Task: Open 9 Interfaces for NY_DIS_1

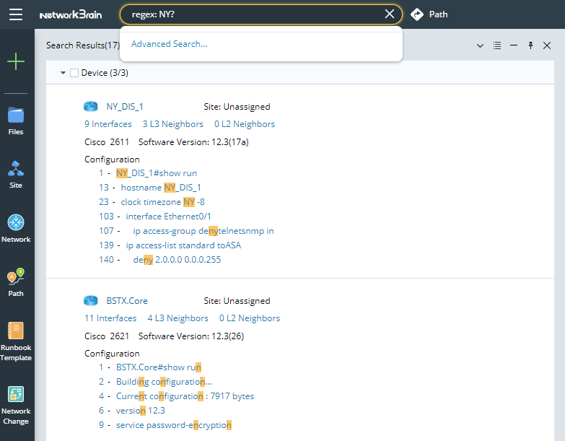Action: coord(108,124)
